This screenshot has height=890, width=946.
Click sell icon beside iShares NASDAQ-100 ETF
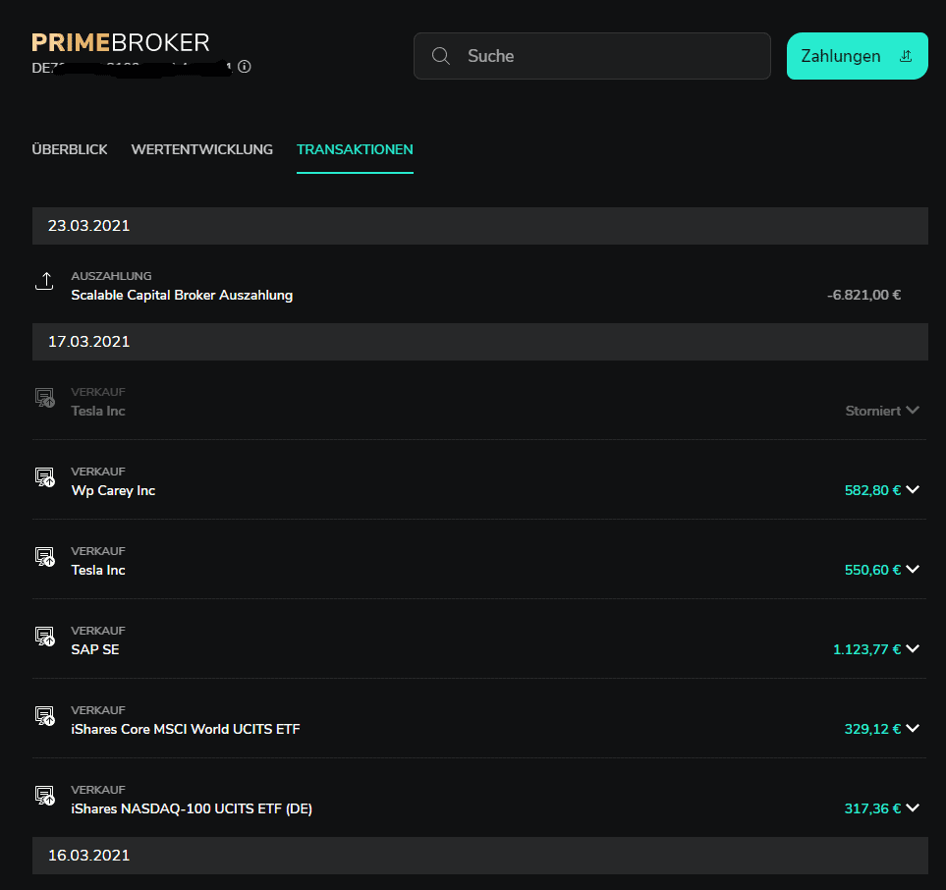pyautogui.click(x=44, y=797)
